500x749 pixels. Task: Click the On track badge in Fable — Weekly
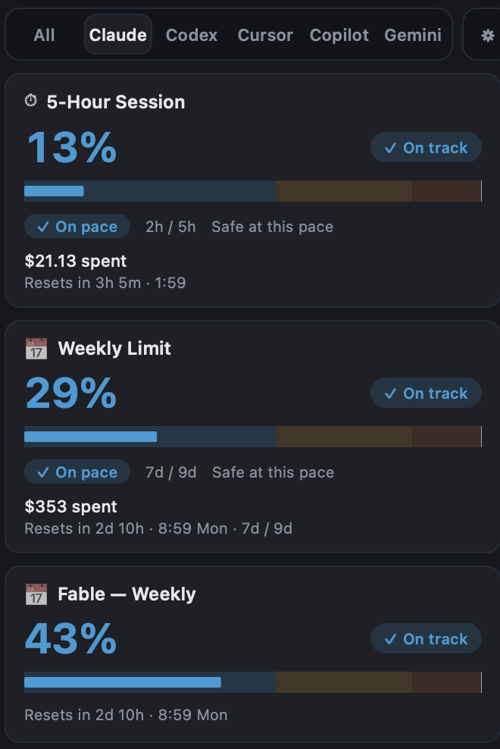coord(426,638)
